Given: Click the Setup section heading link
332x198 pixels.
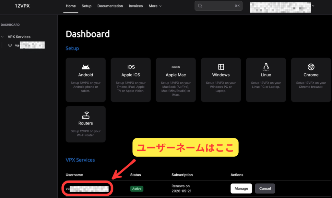Looking at the screenshot, I should [72, 48].
